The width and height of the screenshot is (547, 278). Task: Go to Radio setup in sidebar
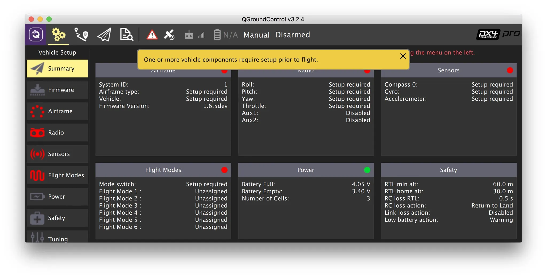coord(57,133)
